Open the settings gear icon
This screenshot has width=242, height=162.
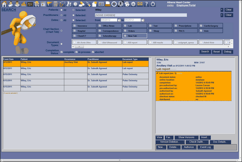(x=133, y=4)
